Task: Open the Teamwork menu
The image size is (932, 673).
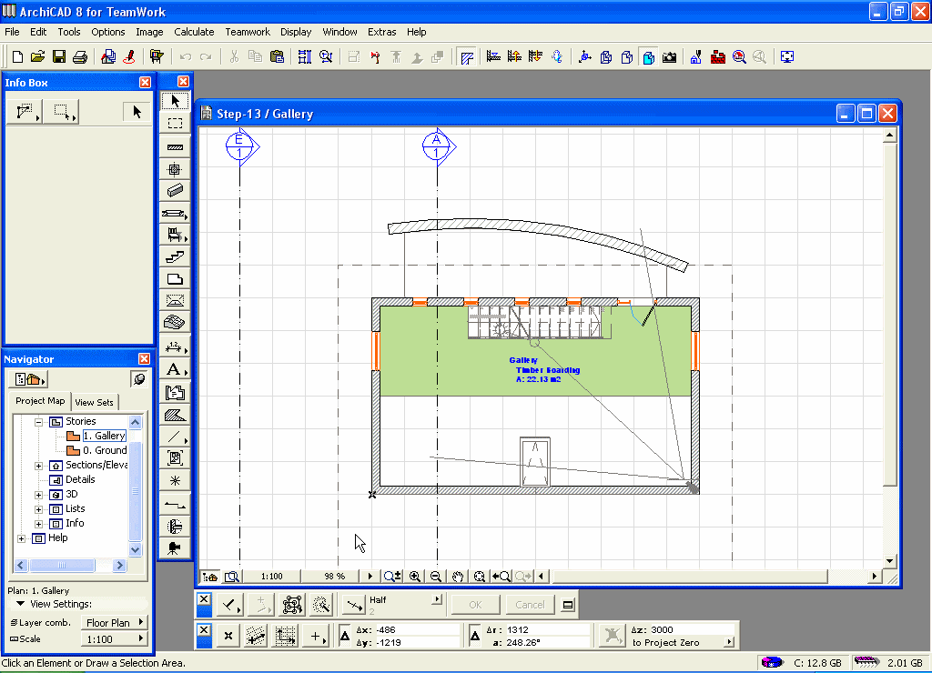Action: [x=248, y=32]
